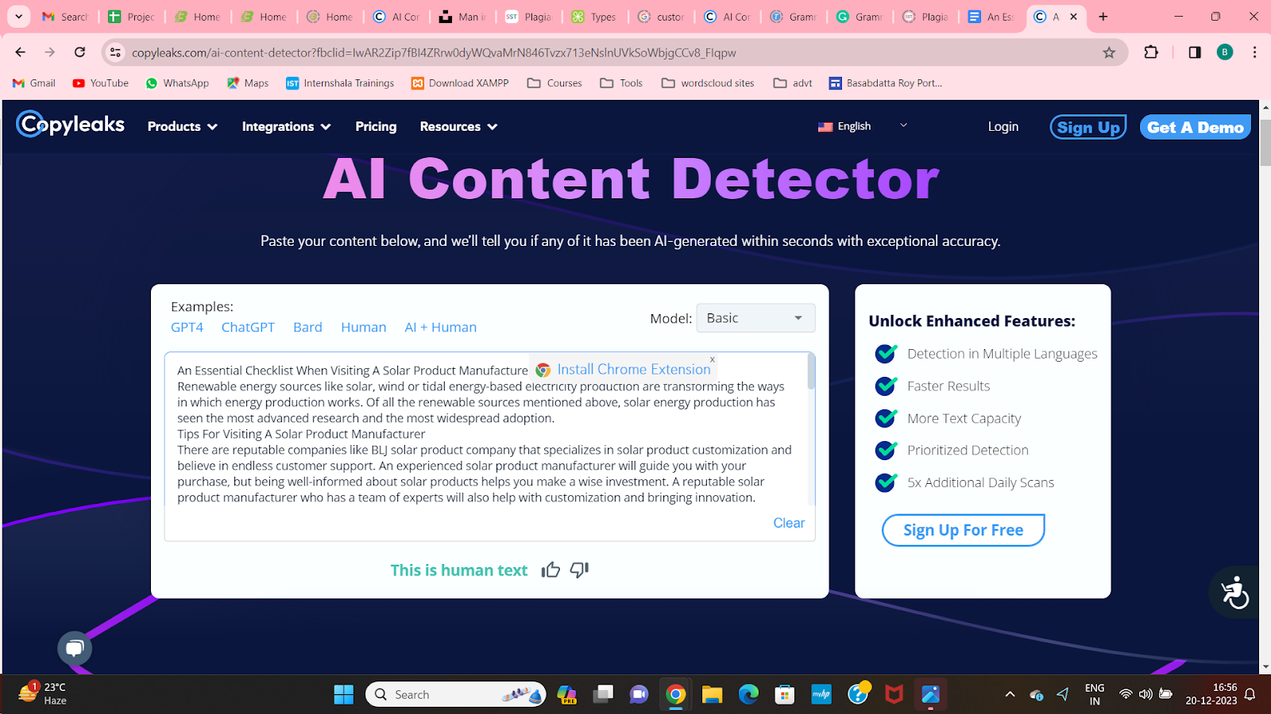Click the Get A Demo button
Screen dimensions: 1271x714
tap(1195, 127)
